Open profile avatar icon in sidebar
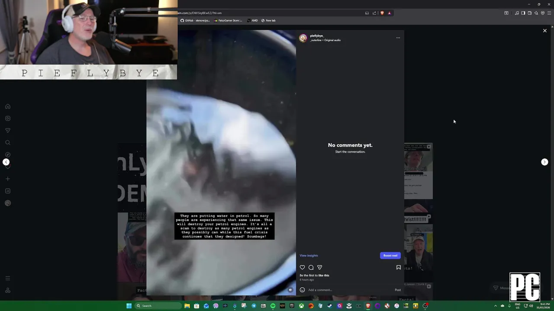The width and height of the screenshot is (554, 311). point(7,203)
